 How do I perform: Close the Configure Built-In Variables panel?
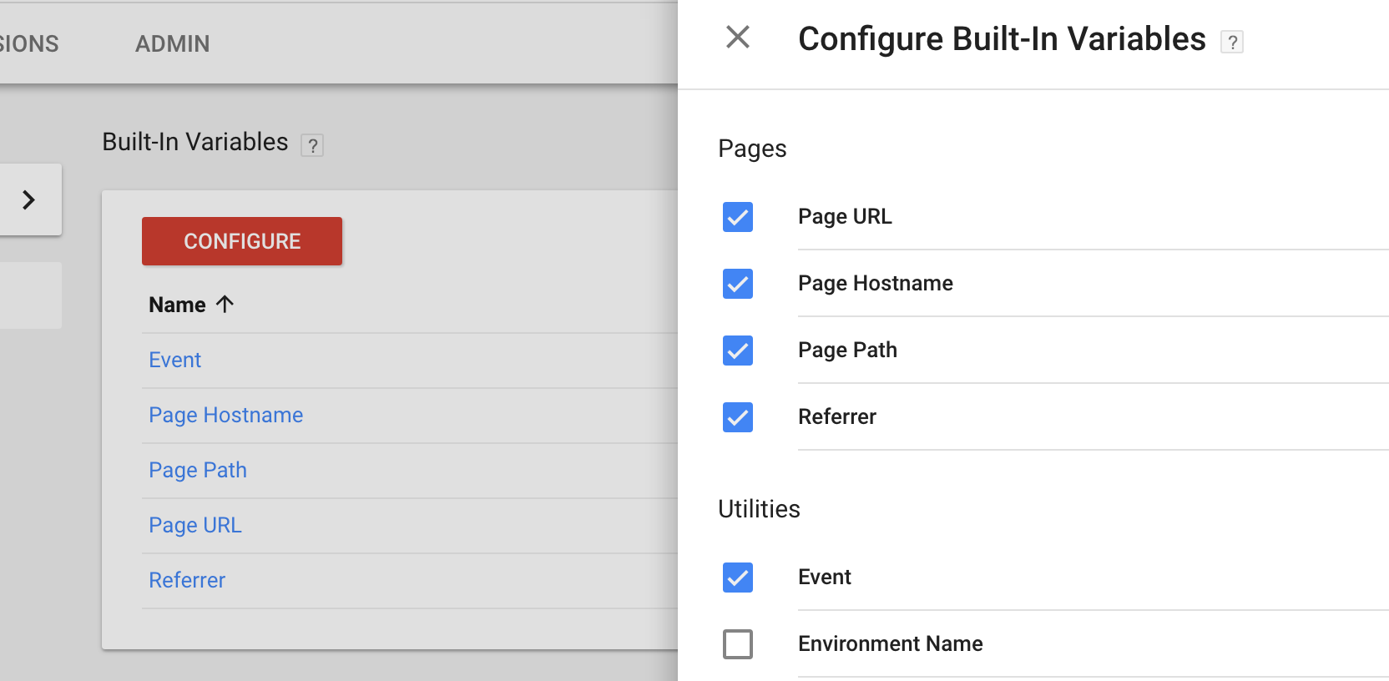(x=738, y=37)
